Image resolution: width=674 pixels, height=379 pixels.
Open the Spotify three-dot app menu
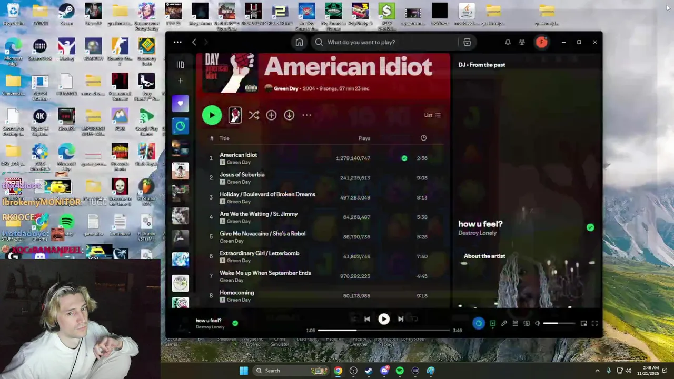[x=177, y=42]
